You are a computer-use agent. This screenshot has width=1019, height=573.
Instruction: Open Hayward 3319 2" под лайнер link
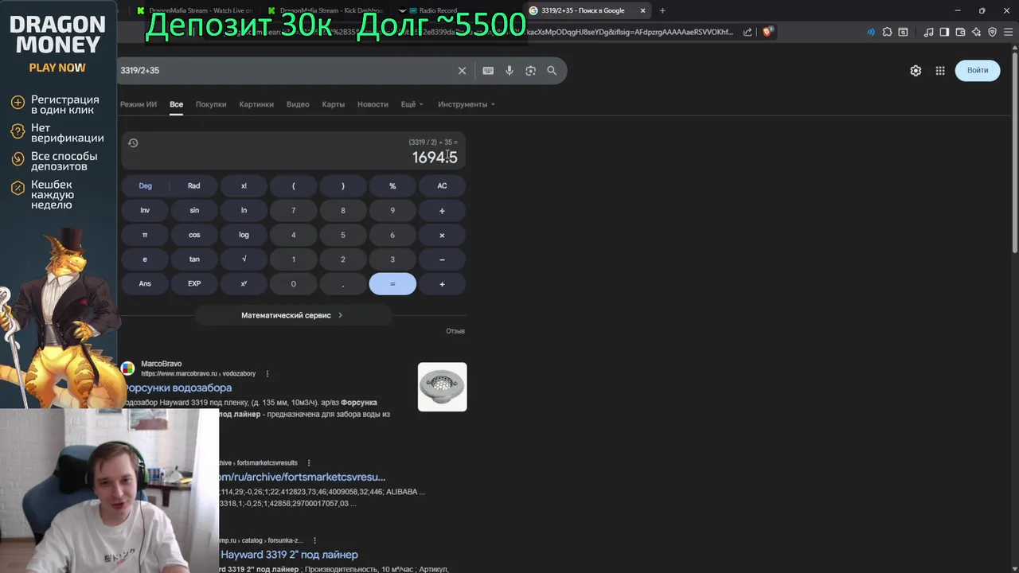pos(289,555)
